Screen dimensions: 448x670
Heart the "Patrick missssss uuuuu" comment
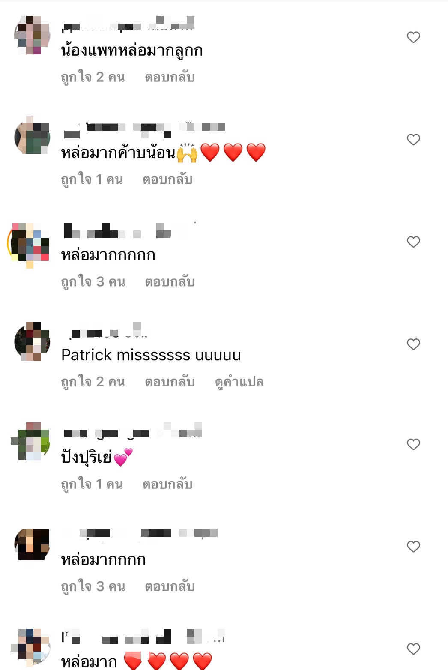[x=413, y=344]
